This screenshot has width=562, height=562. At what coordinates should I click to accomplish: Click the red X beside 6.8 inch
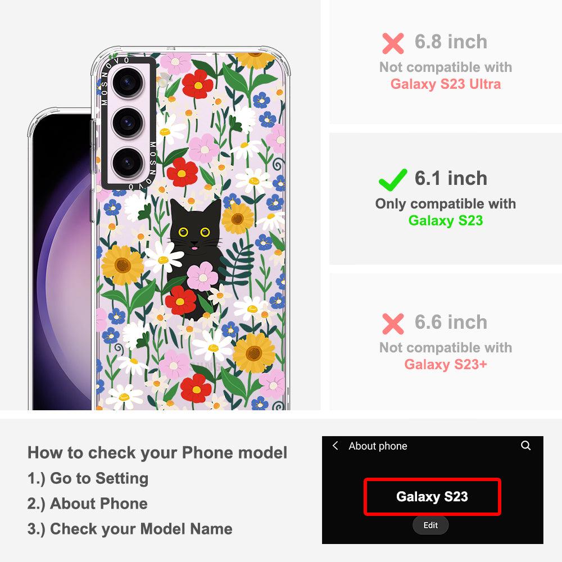393,43
